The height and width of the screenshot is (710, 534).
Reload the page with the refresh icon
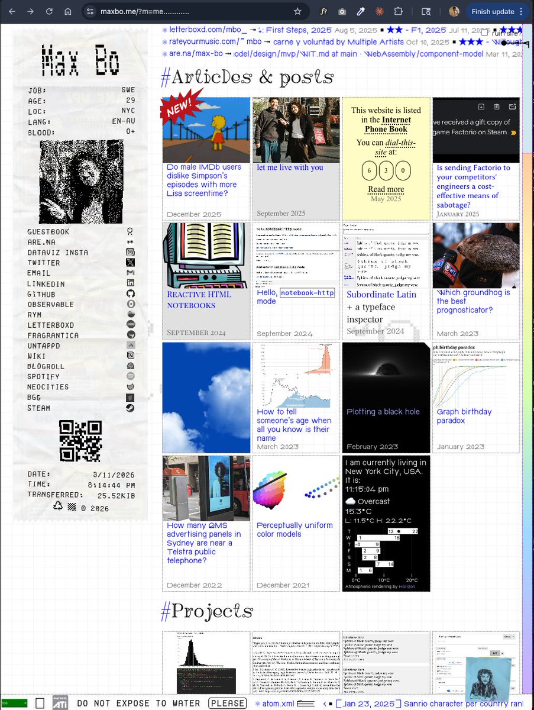49,11
